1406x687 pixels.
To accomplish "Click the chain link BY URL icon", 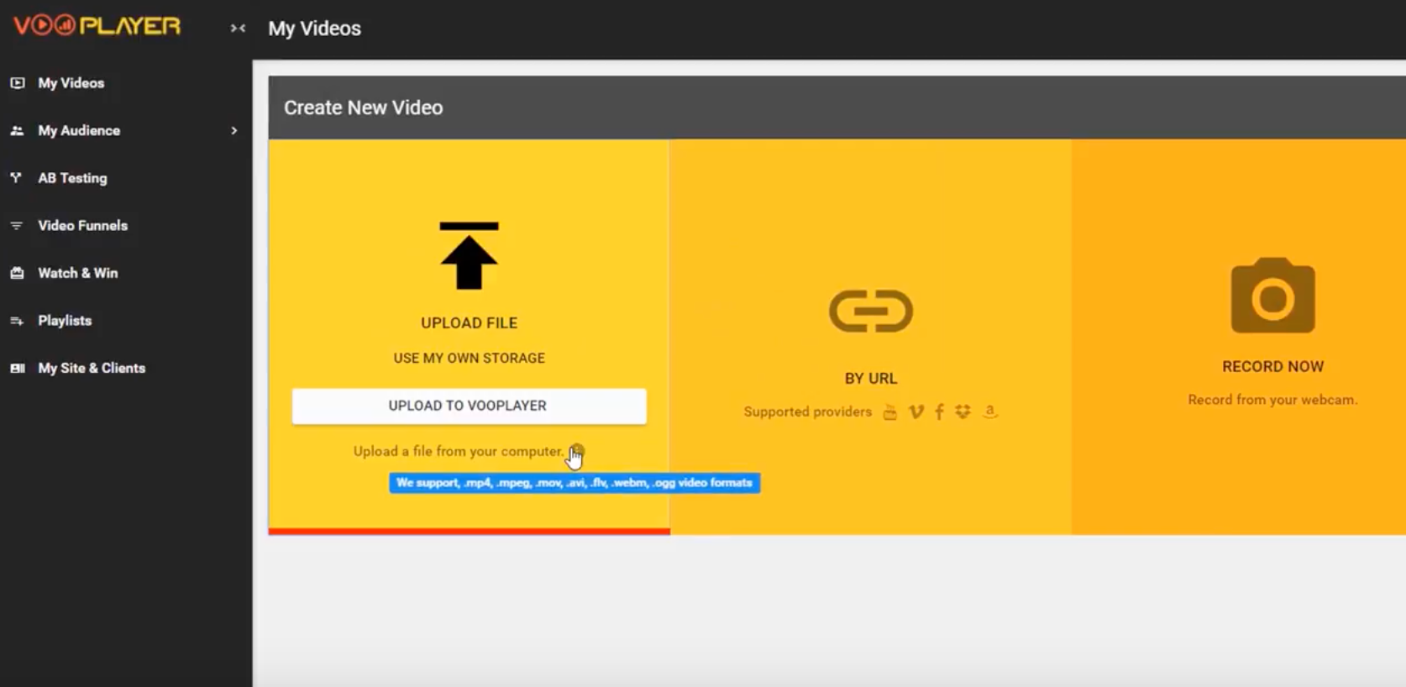I will pos(871,311).
